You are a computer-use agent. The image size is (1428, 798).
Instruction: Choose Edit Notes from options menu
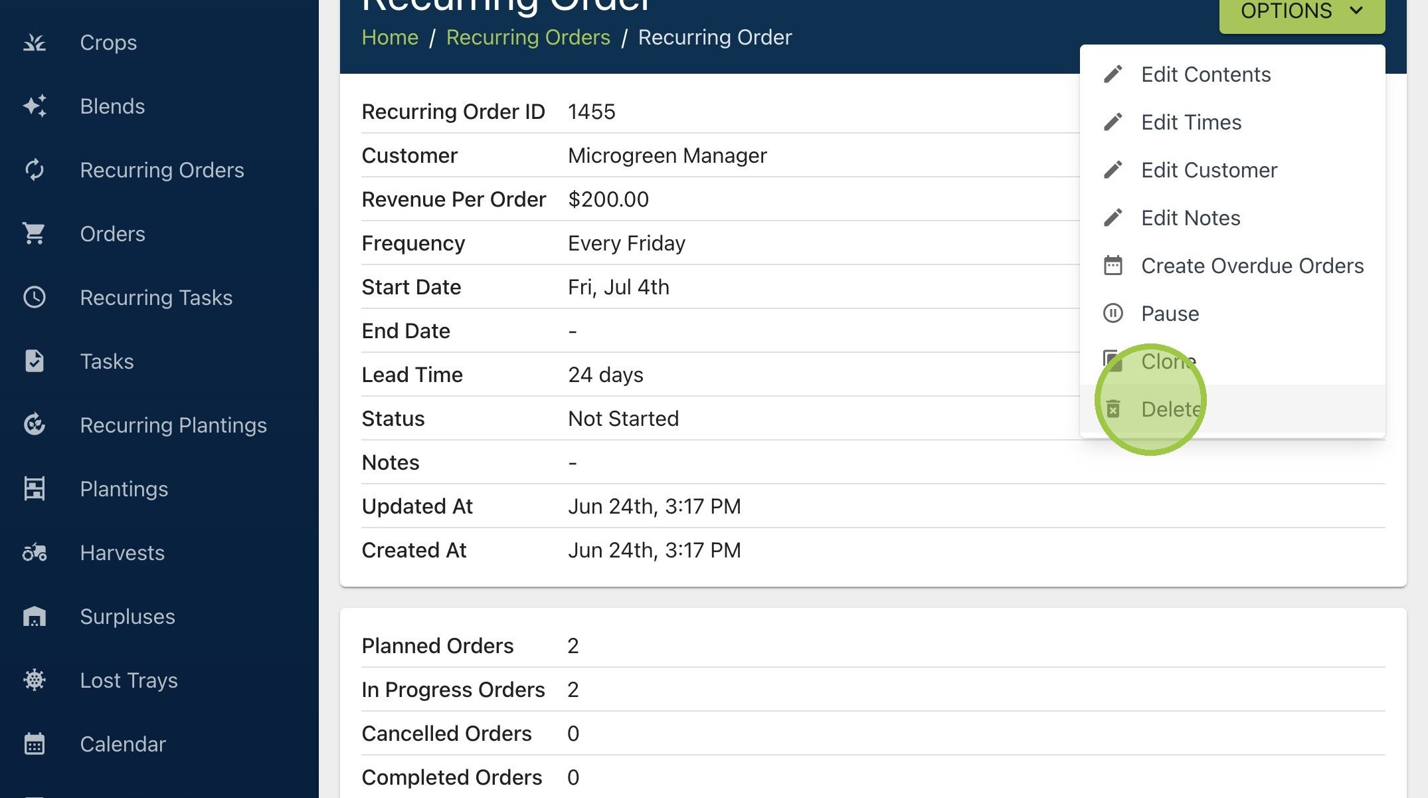[1233, 218]
